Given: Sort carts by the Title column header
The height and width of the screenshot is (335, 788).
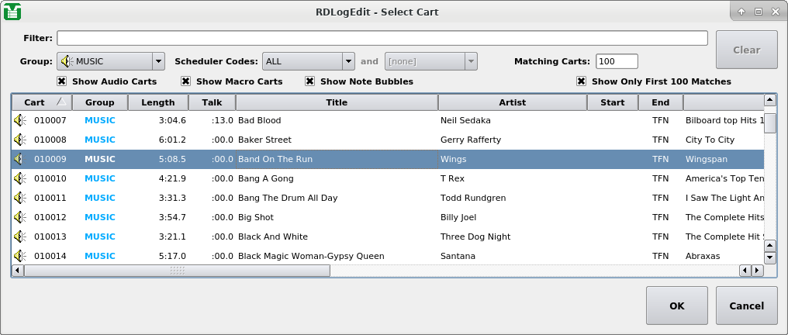Looking at the screenshot, I should (x=337, y=102).
